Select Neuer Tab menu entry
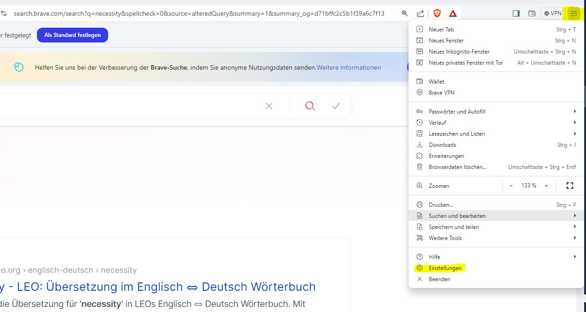Viewport: 586px width, 312px height. pyautogui.click(x=496, y=29)
